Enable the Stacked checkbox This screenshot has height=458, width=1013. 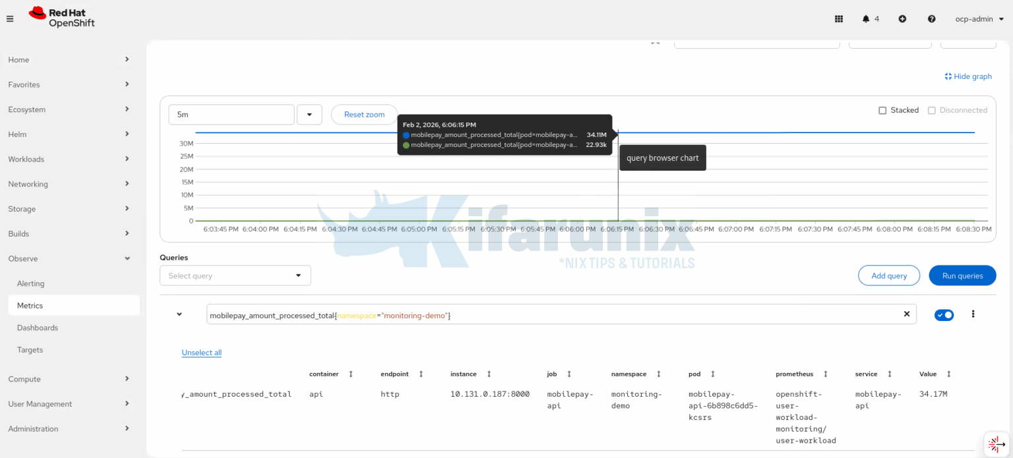coord(882,111)
